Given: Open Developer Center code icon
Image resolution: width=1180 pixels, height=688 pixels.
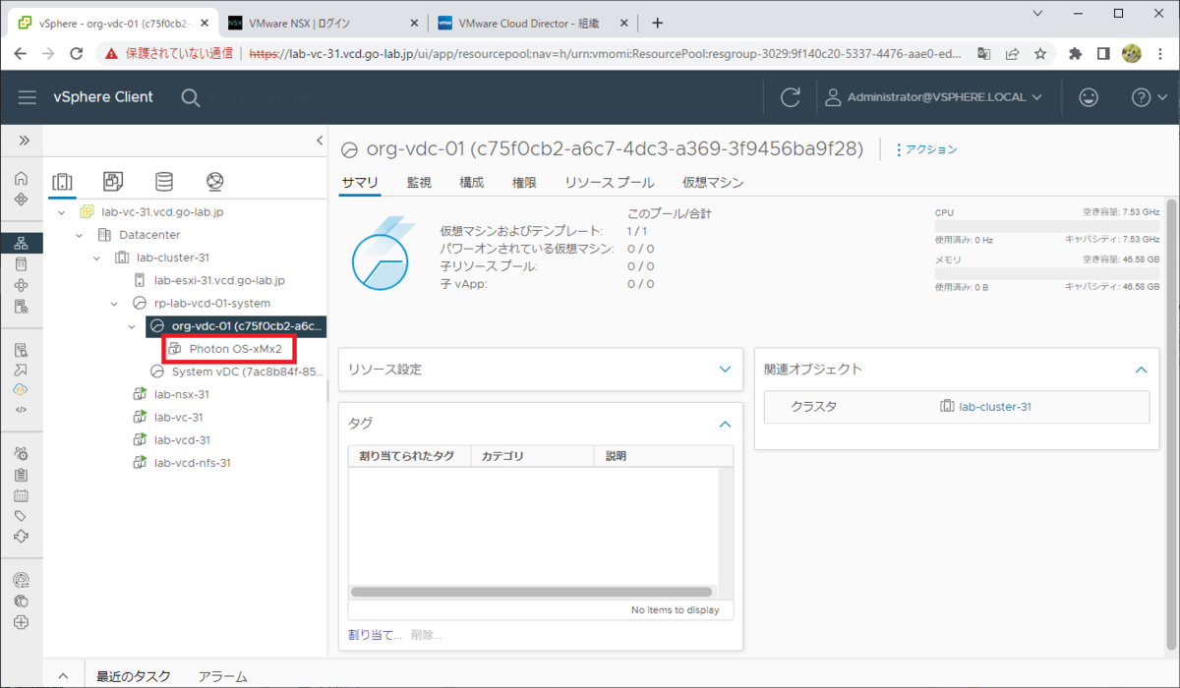Looking at the screenshot, I should (22, 409).
